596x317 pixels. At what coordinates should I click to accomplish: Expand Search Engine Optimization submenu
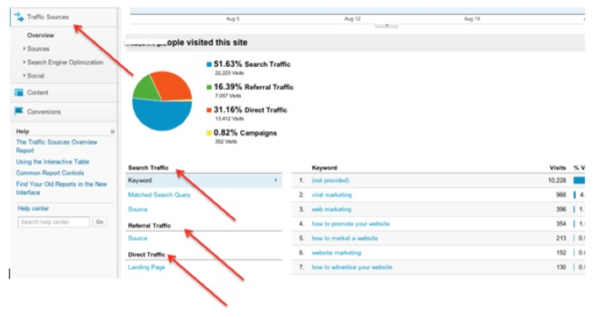[65, 62]
